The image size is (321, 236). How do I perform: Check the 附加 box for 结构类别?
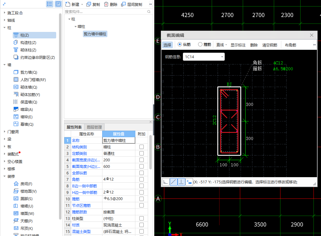(142, 147)
